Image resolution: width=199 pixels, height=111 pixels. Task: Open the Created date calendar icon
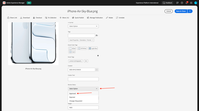click(x=97, y=70)
